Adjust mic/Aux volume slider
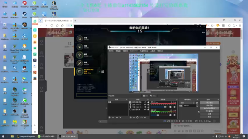This screenshot has width=248, height=139. (165, 107)
